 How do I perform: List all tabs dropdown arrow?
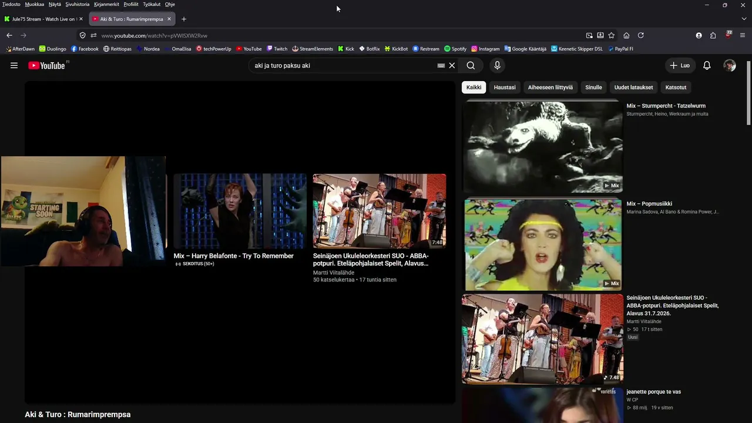pyautogui.click(x=744, y=19)
